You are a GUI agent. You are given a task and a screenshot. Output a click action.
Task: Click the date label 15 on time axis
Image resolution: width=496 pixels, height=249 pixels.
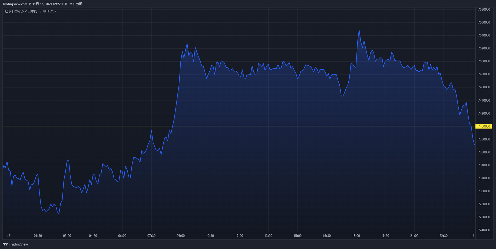9,236
